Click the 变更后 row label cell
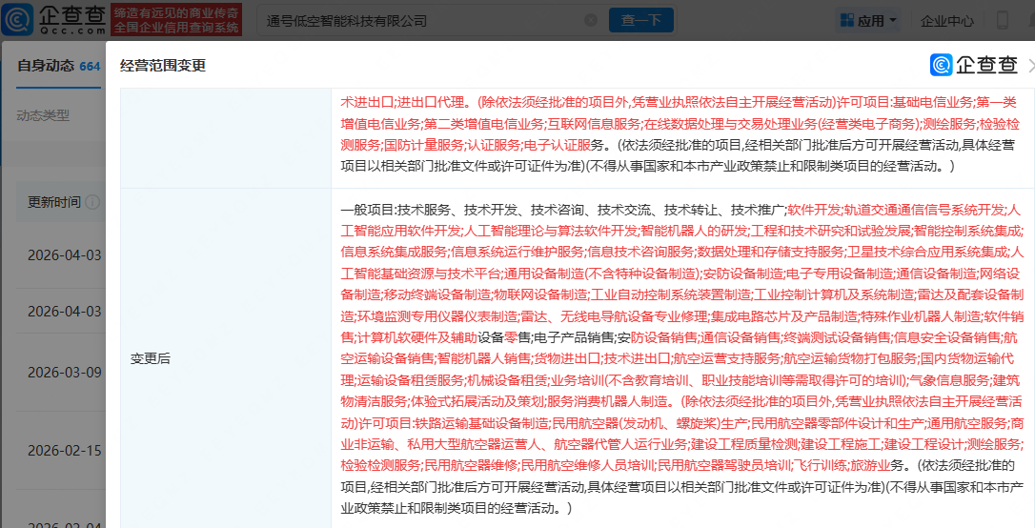 [x=151, y=358]
